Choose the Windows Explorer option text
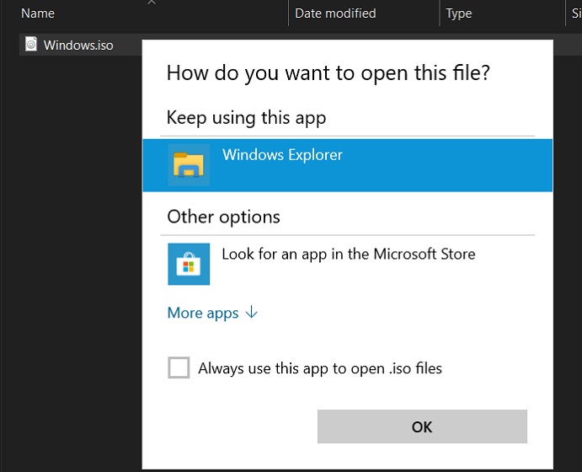Viewport: 582px width, 472px height. [x=282, y=155]
